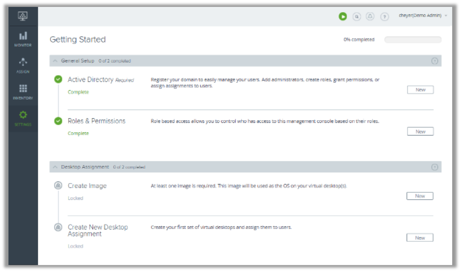This screenshot has width=461, height=272.
Task: Collapse the Desktop Assignment section chevron
Action: coord(55,167)
